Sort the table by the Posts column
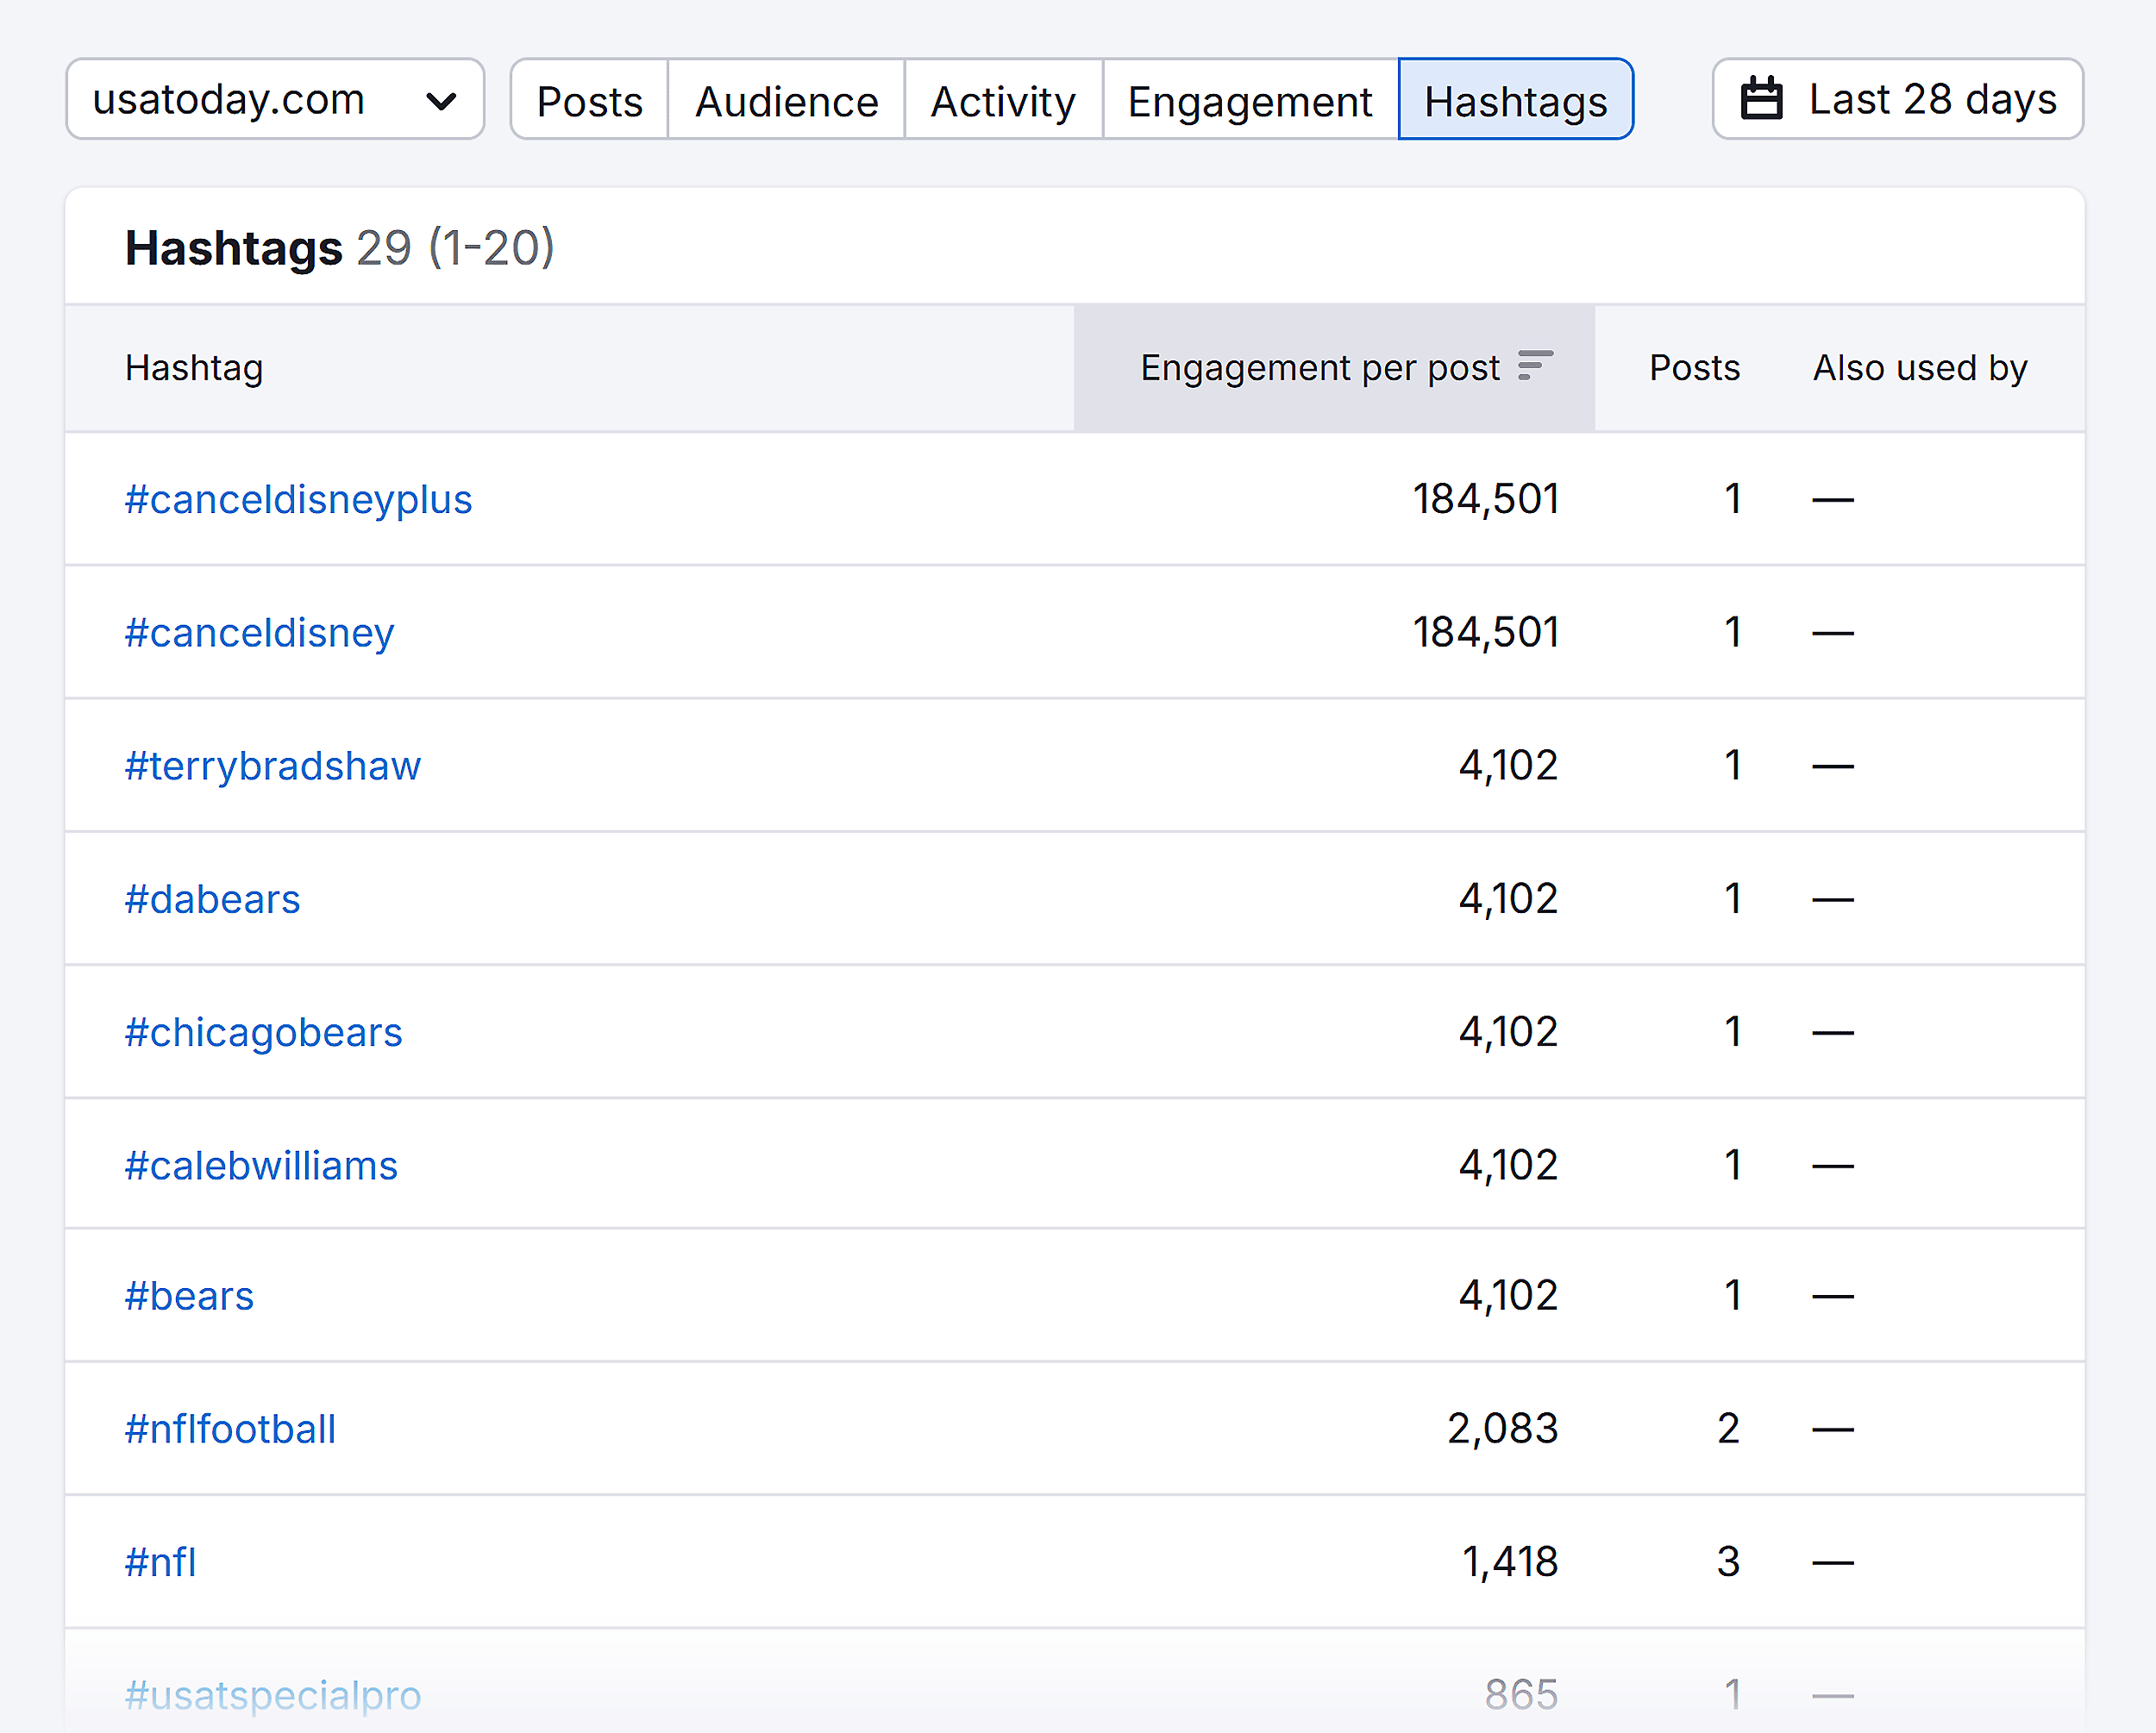2156x1733 pixels. (1694, 367)
